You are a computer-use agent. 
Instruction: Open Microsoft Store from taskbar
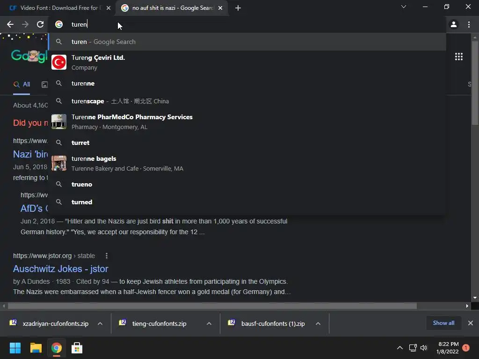point(77,348)
